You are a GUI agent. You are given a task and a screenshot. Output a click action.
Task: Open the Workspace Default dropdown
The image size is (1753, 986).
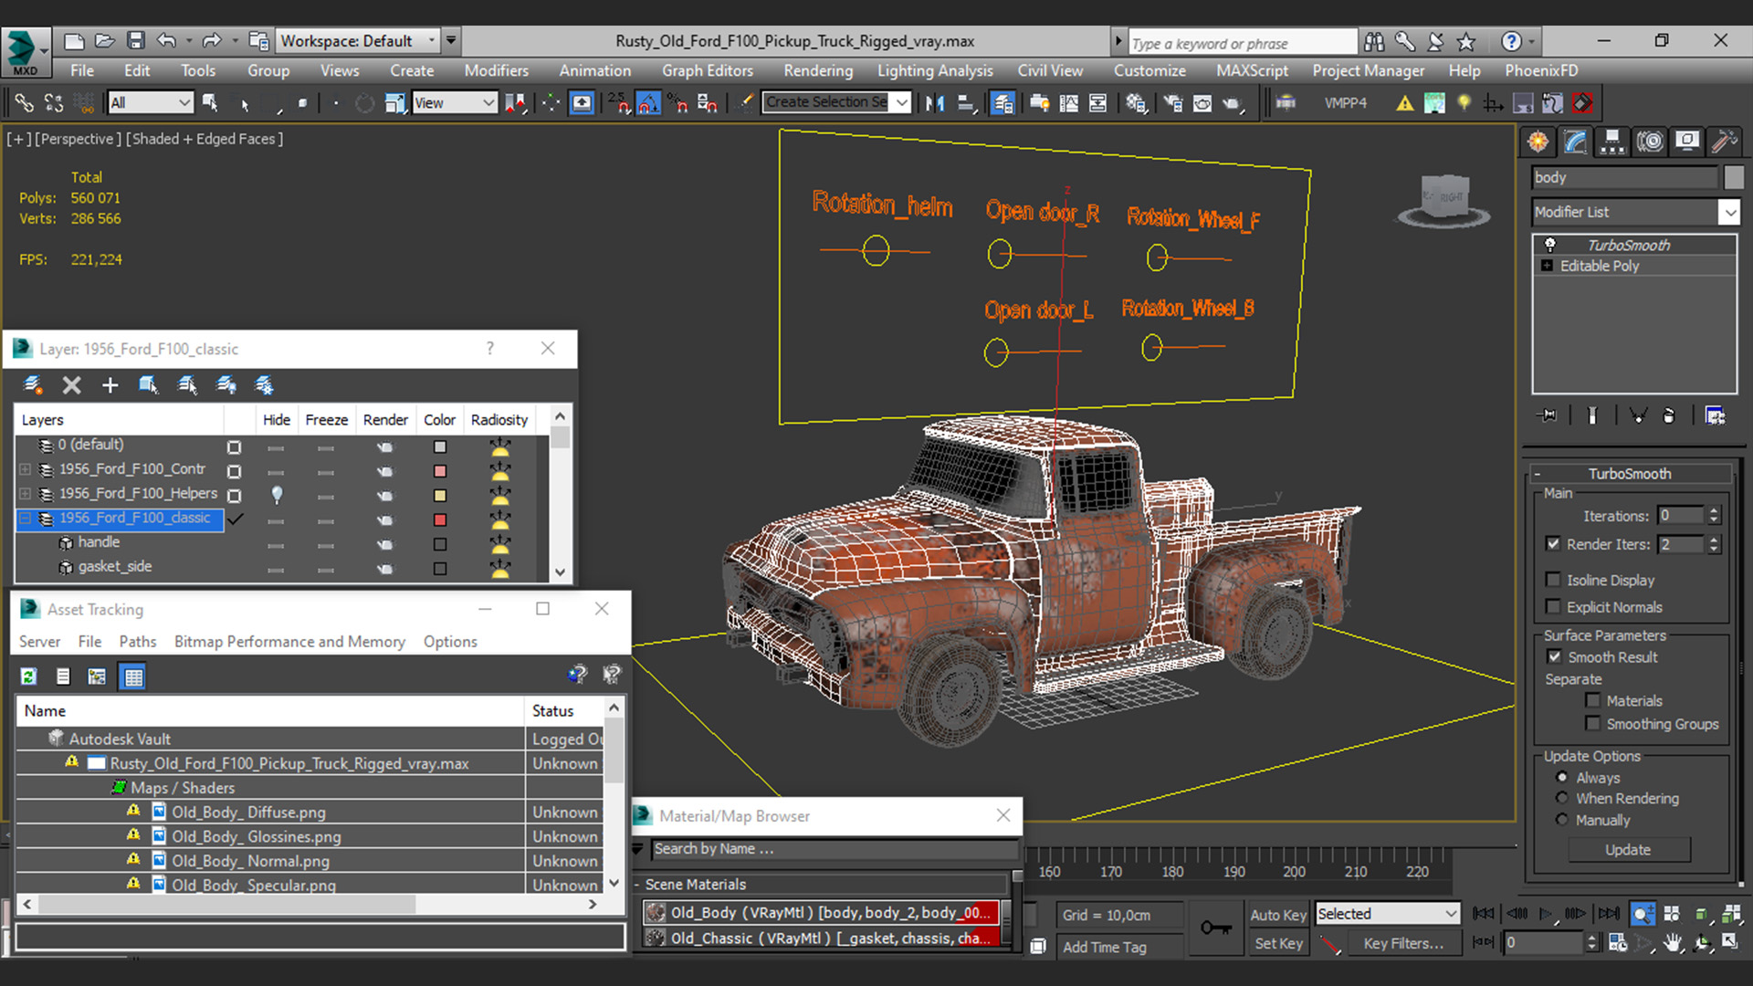pos(357,41)
